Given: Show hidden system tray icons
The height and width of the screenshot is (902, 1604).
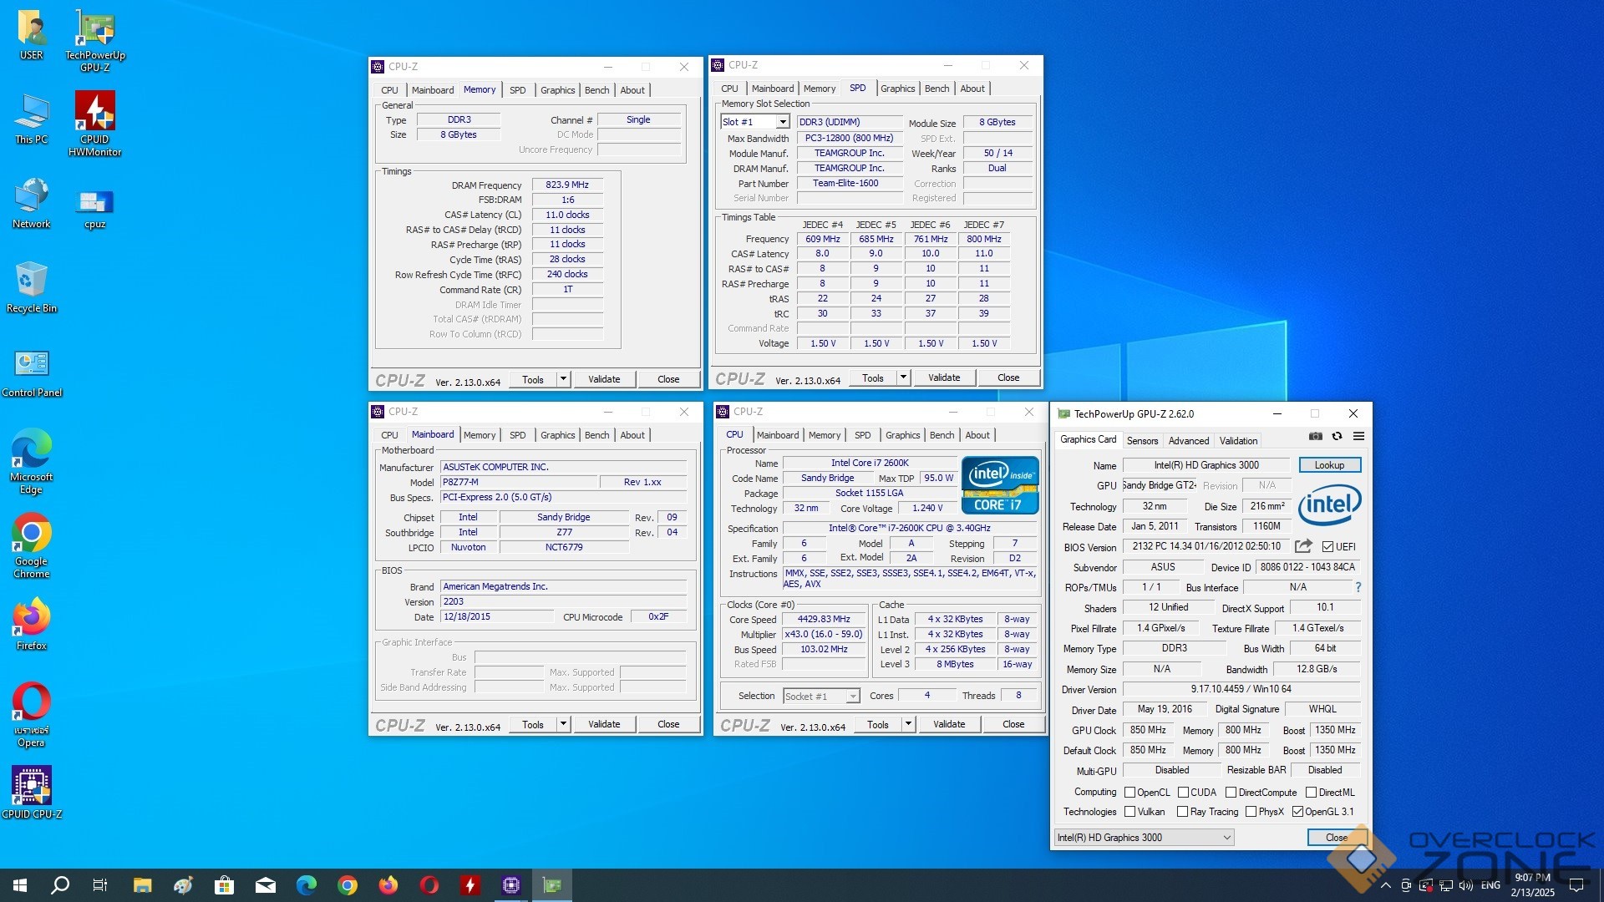Looking at the screenshot, I should click(1385, 885).
